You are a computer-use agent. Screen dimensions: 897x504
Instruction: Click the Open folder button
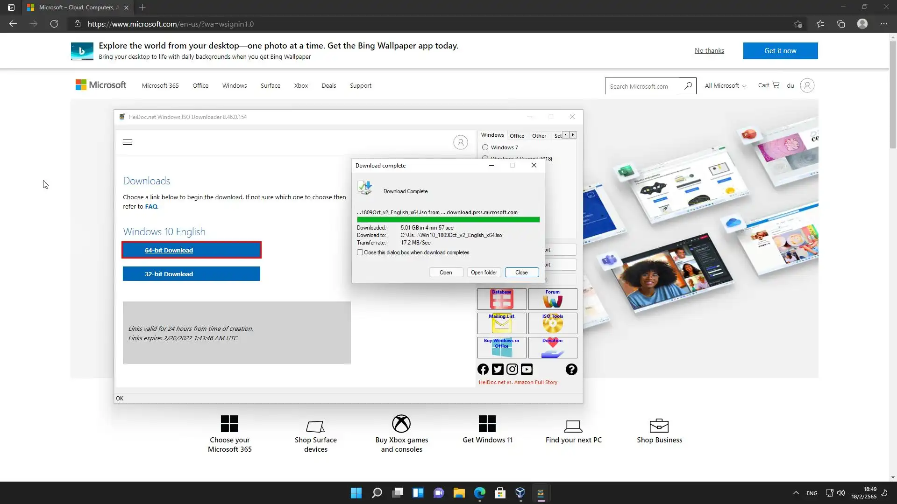click(x=484, y=273)
